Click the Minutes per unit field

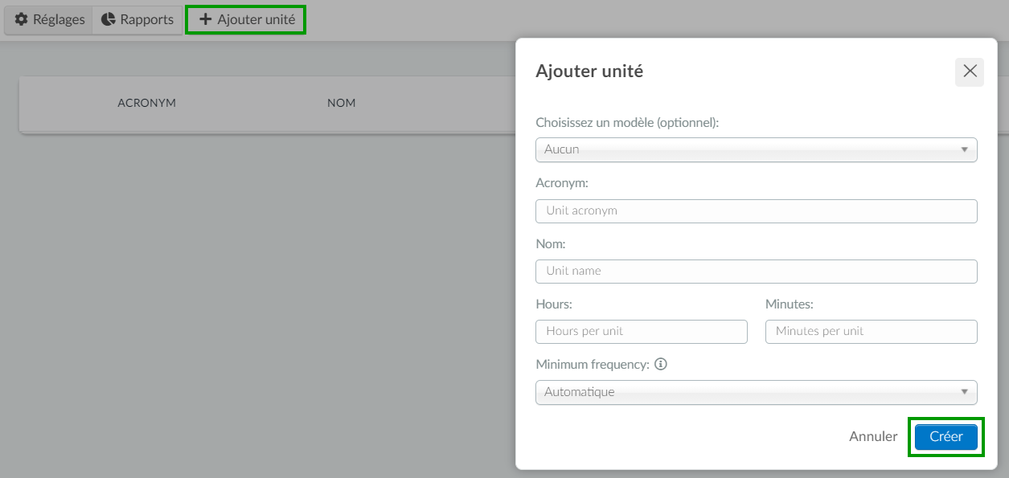[872, 331]
